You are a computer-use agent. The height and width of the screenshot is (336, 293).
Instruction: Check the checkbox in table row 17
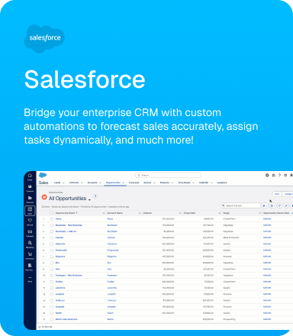coord(51,319)
